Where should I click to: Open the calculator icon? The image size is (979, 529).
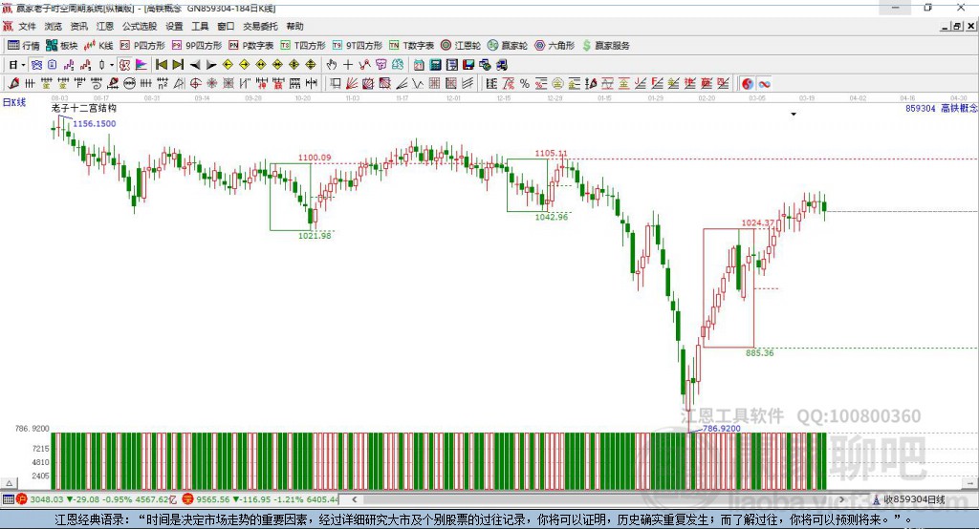(435, 65)
